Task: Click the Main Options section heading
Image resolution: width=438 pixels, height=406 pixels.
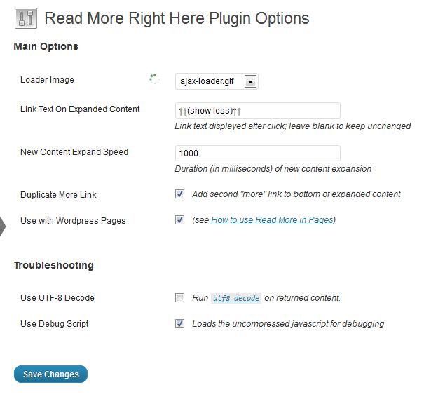Action: (46, 47)
